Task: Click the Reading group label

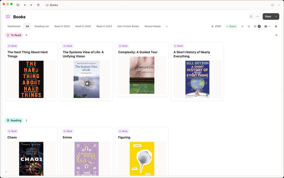Action: [x=14, y=121]
